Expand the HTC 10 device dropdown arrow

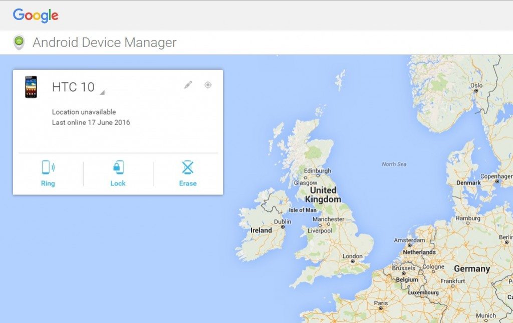click(102, 92)
